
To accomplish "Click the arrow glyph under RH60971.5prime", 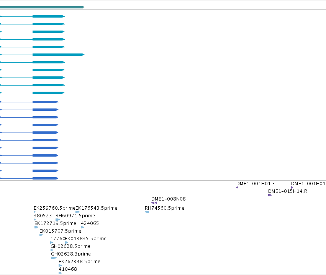I will (x=57, y=220).
